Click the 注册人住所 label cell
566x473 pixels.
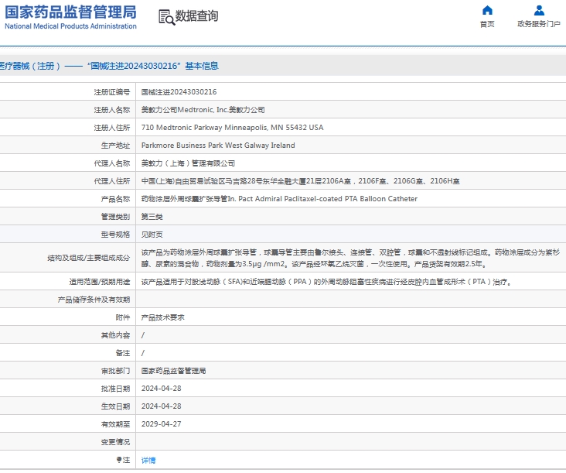coord(68,128)
